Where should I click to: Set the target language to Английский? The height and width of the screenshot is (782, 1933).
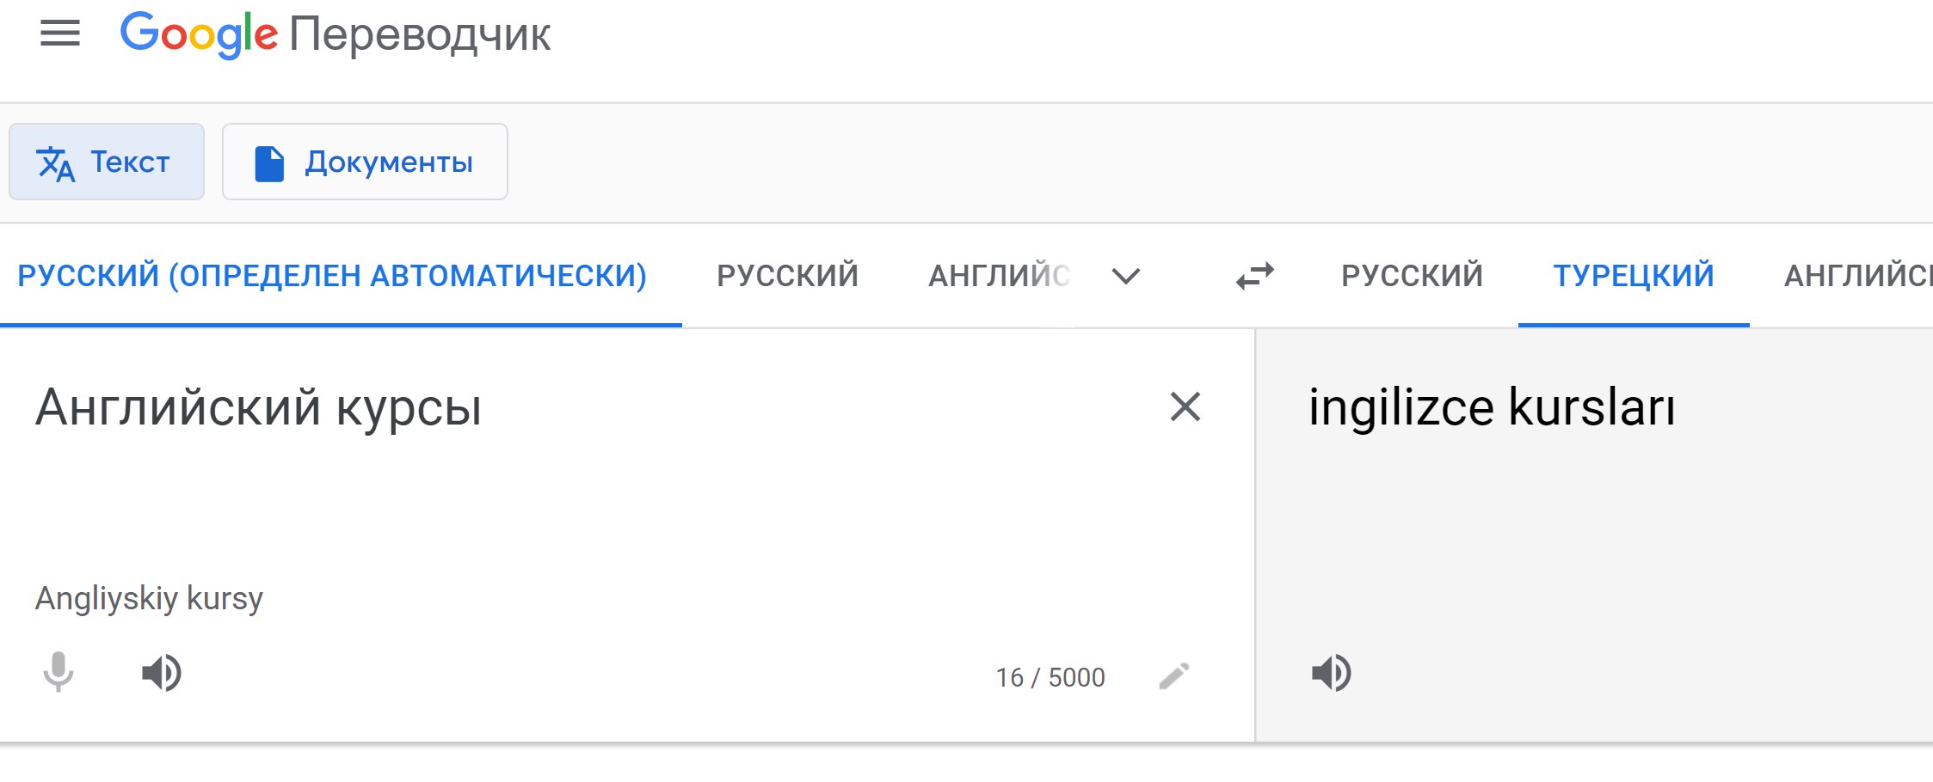point(1858,276)
